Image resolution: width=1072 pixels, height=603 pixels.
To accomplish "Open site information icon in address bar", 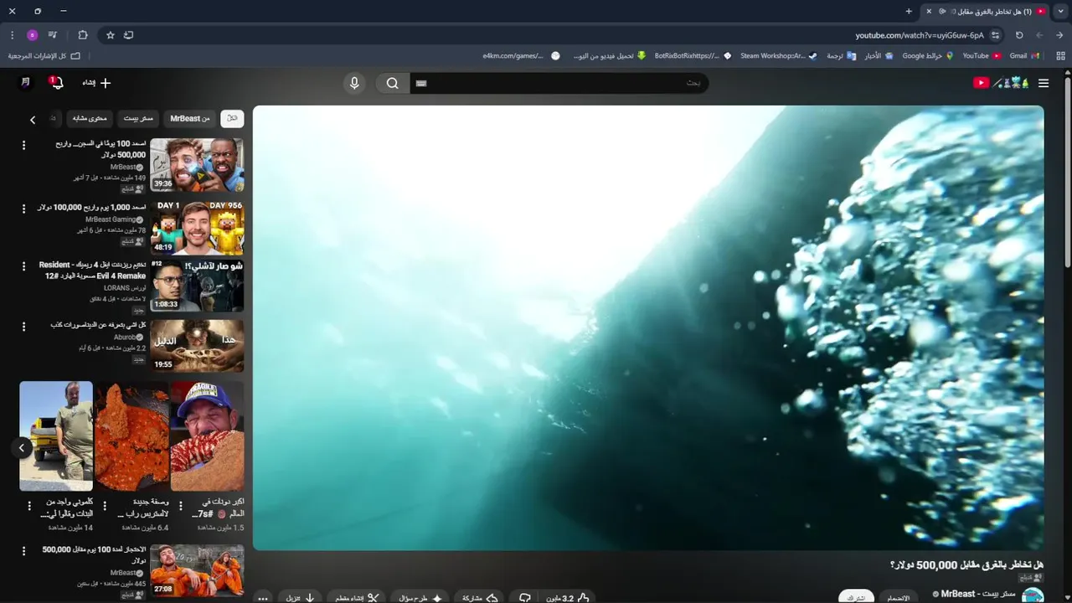I will tap(995, 35).
